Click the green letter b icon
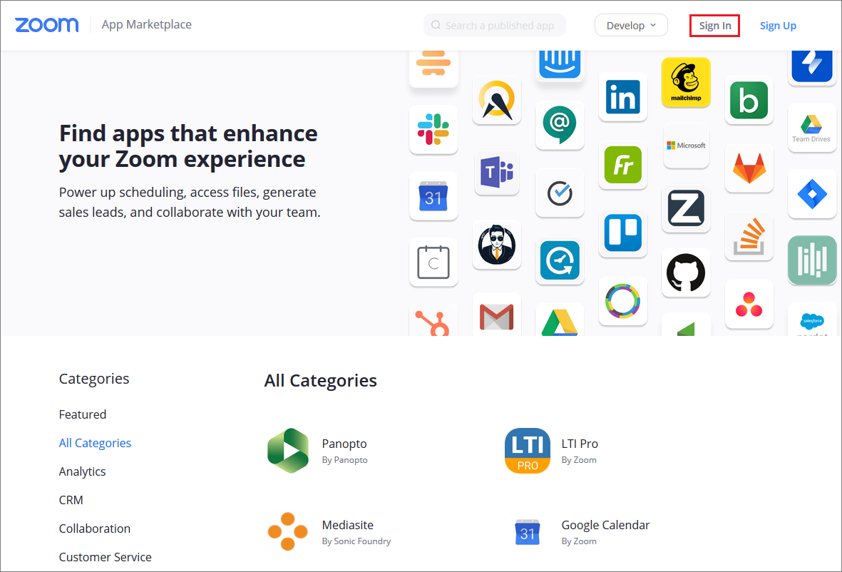 pos(749,100)
